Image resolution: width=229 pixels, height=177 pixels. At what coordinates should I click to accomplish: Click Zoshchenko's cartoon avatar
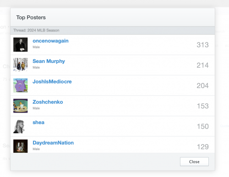click(21, 106)
